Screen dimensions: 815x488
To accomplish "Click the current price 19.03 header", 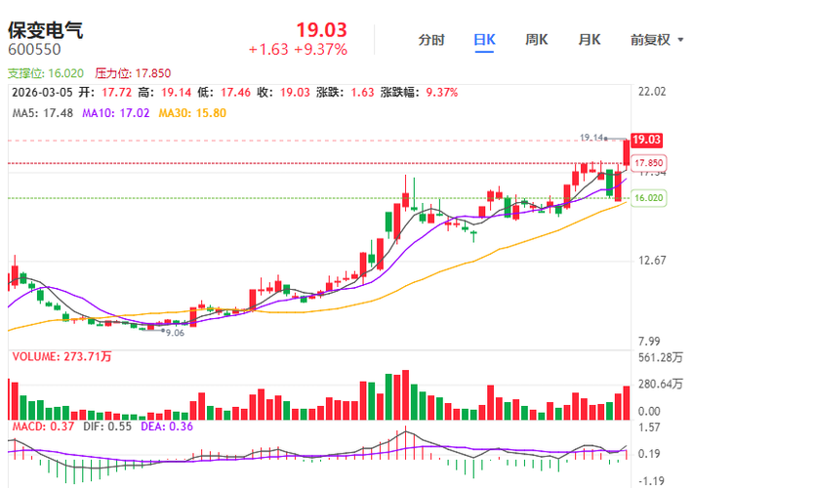I will [321, 30].
